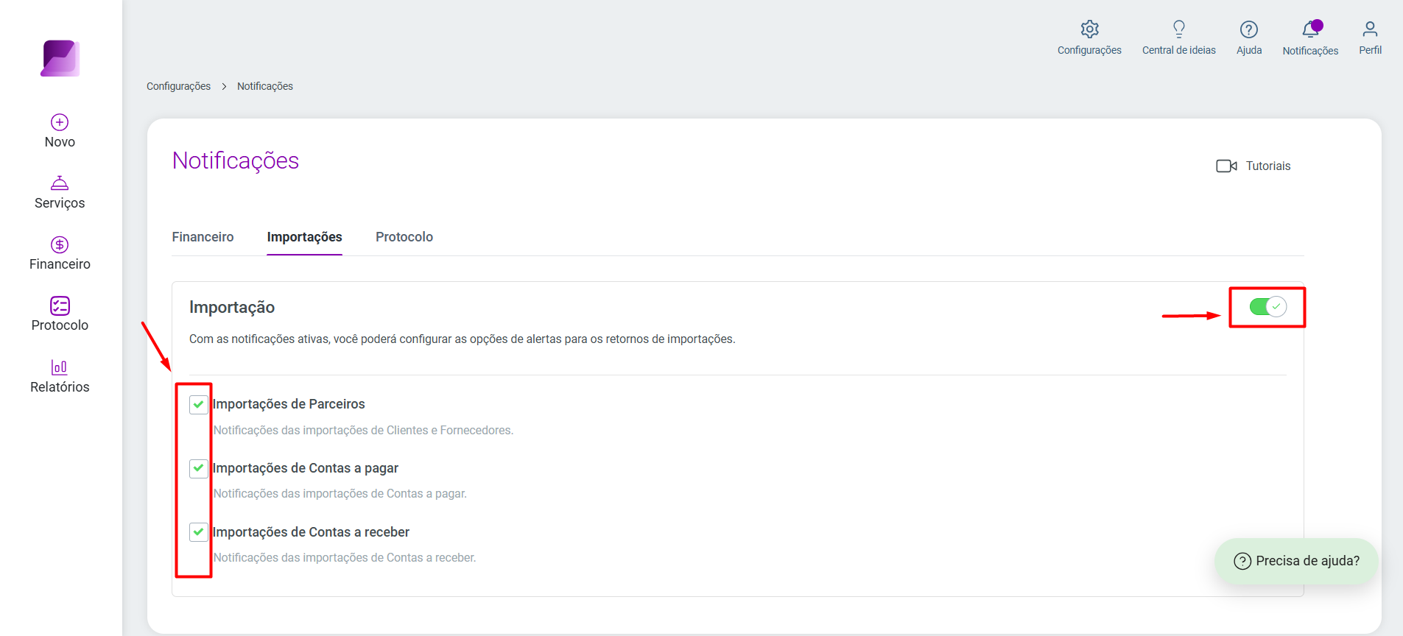Screen dimensions: 1403x636
Task: Open the Serviços bell icon
Action: 60,183
